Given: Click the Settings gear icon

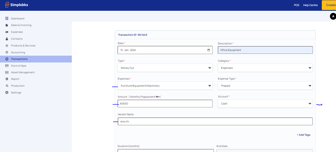Looking at the screenshot, I should [x=7, y=93].
